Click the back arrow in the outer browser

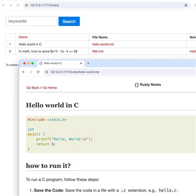coord(3,5)
